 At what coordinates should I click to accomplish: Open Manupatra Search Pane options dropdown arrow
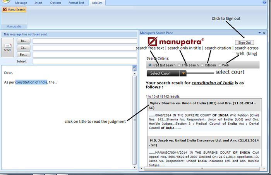pos(259,33)
